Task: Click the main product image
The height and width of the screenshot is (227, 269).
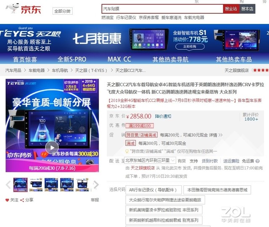Action: pyautogui.click(x=52, y=125)
